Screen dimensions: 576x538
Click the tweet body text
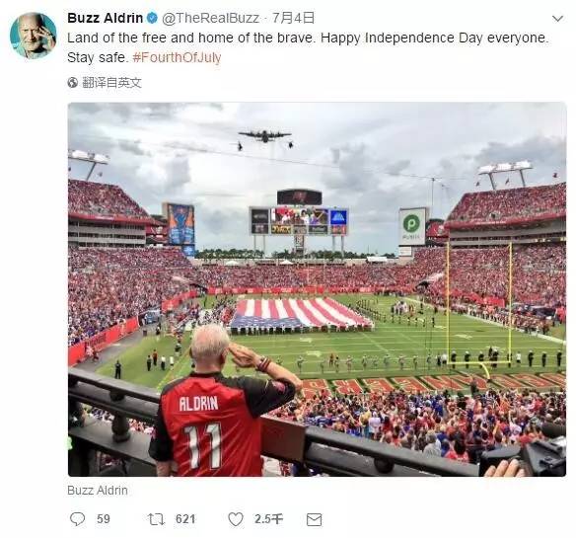308,47
